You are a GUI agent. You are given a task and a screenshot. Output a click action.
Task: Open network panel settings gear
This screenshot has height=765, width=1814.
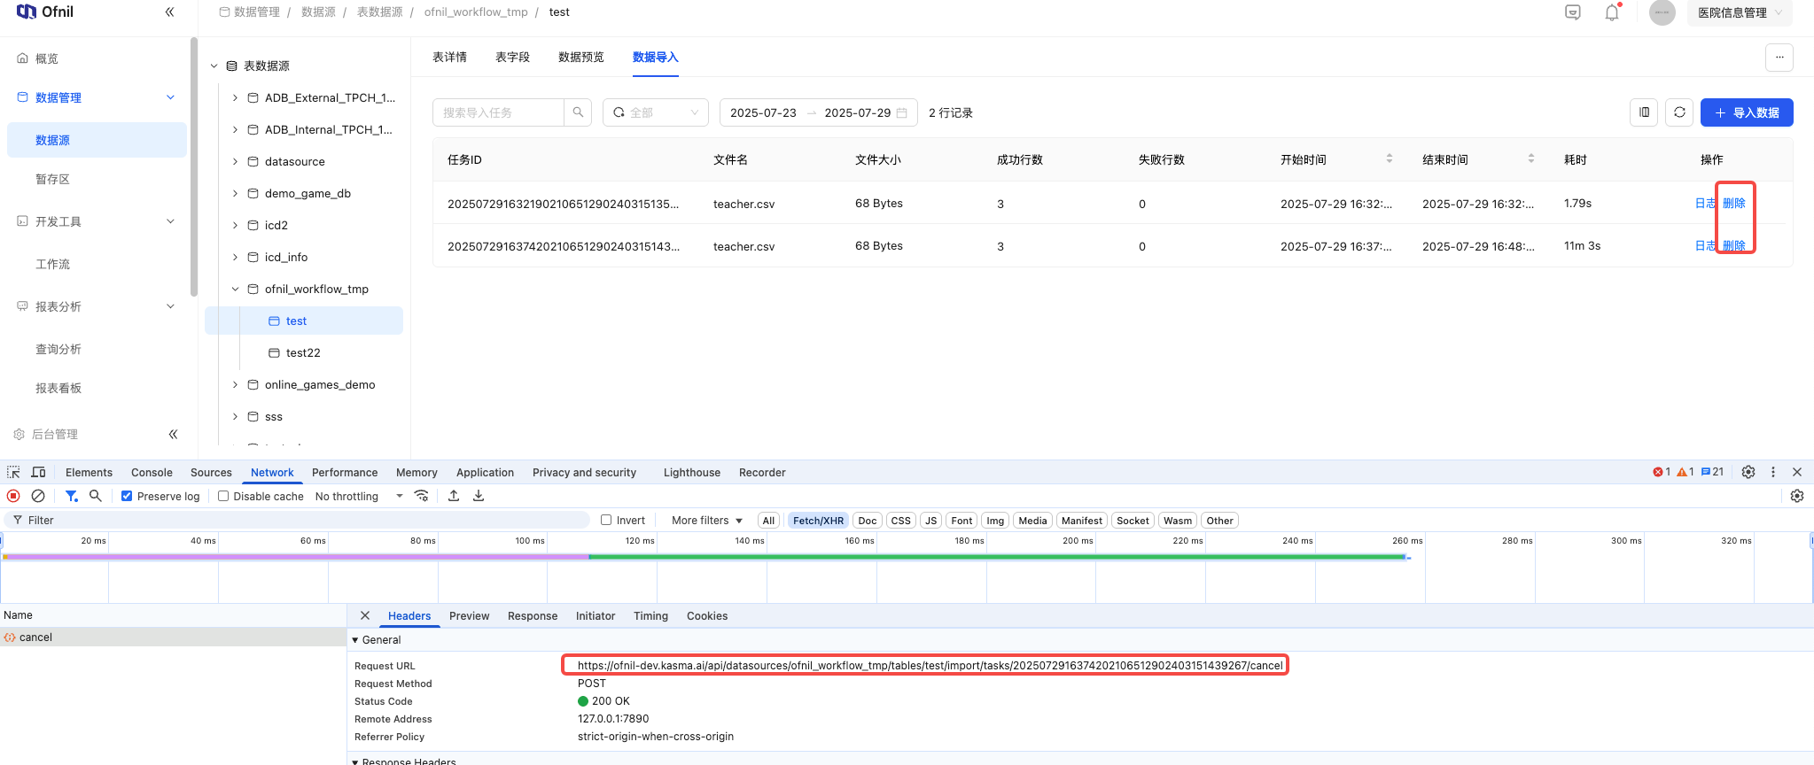click(1797, 496)
